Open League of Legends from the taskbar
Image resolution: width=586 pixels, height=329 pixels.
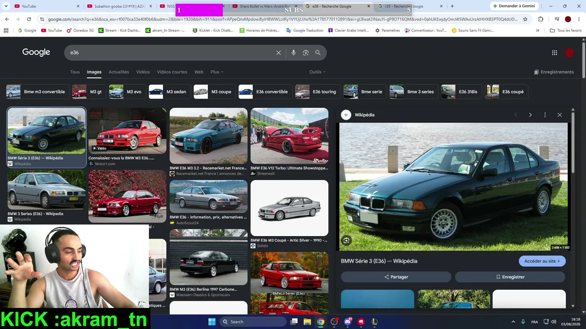[374, 322]
